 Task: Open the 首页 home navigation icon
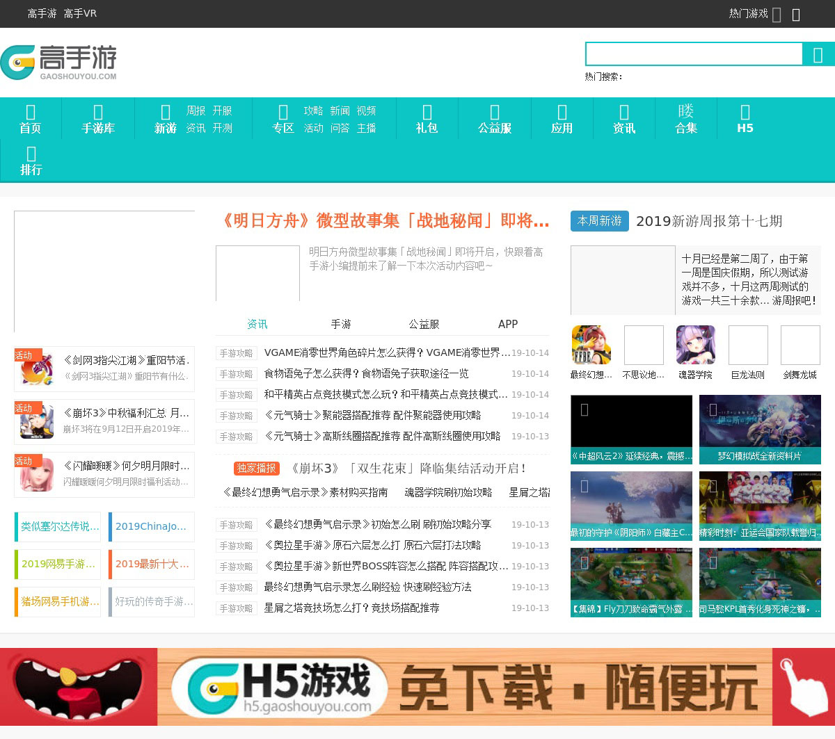[30, 112]
